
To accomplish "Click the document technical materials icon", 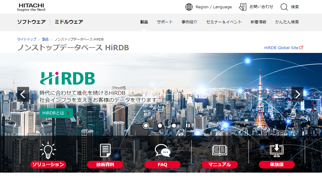I will pyautogui.click(x=105, y=150).
